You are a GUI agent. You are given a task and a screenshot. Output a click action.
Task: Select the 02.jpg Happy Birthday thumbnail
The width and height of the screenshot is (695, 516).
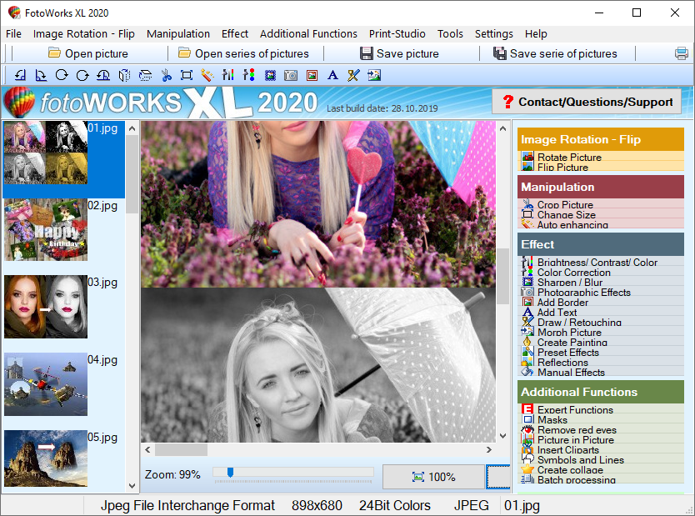(x=46, y=229)
